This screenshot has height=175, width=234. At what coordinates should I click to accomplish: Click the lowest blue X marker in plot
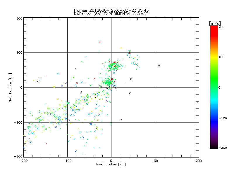(x=76, y=151)
